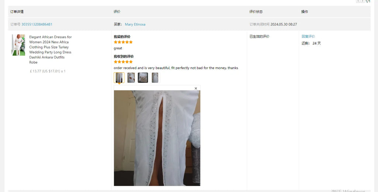This screenshot has height=192, width=378.
Task: Open the Elegant African Dresses product title
Action: [50, 50]
